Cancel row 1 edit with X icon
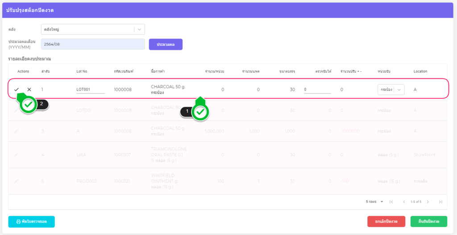 (x=29, y=89)
